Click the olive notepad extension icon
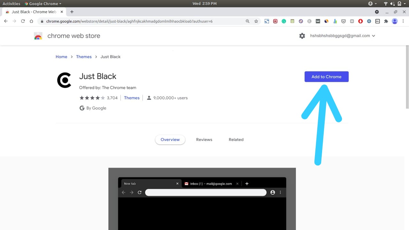 (x=292, y=21)
